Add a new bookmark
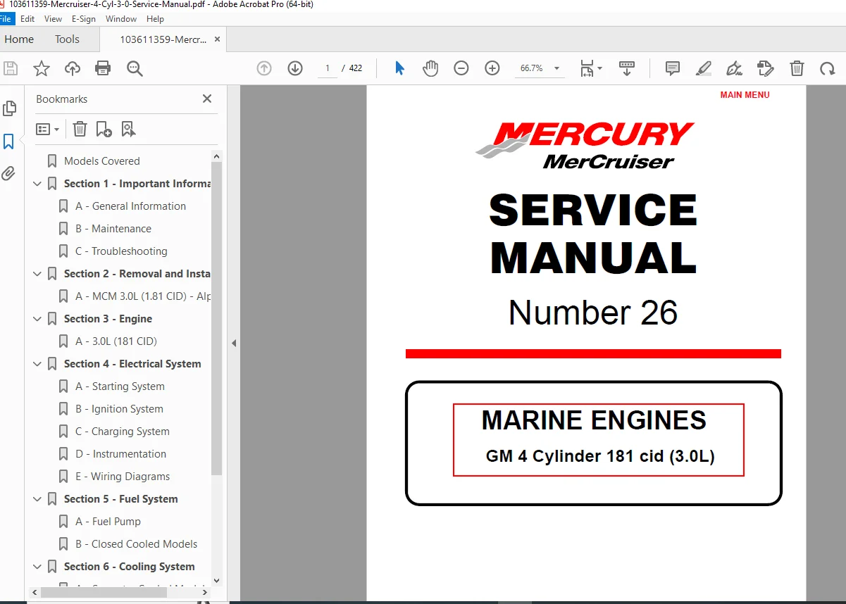Image resolution: width=846 pixels, height=604 pixels. pyautogui.click(x=104, y=129)
